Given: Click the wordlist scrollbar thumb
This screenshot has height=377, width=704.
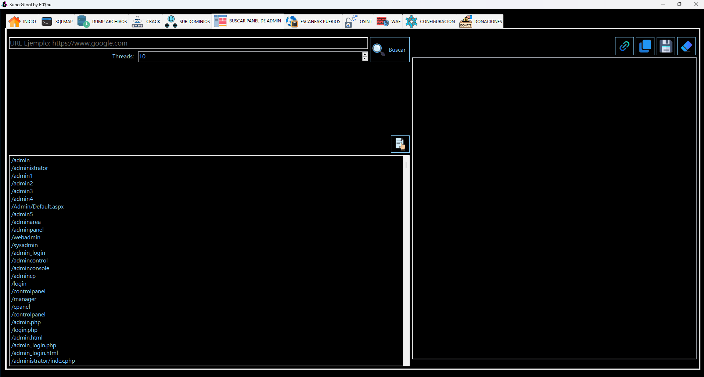Looking at the screenshot, I should tap(406, 165).
